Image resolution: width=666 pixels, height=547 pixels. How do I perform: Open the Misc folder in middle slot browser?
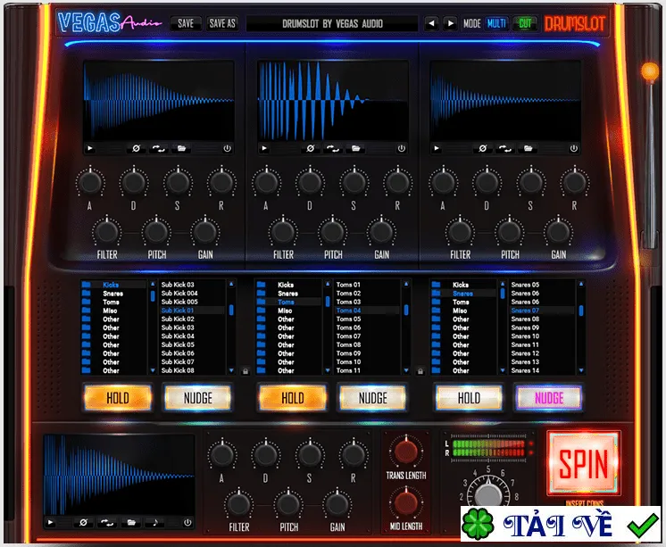coord(285,311)
